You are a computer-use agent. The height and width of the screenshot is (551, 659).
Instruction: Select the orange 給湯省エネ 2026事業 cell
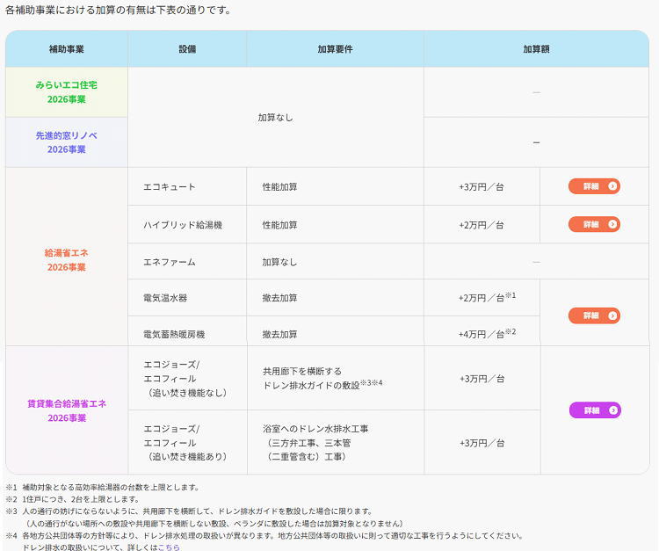67,259
